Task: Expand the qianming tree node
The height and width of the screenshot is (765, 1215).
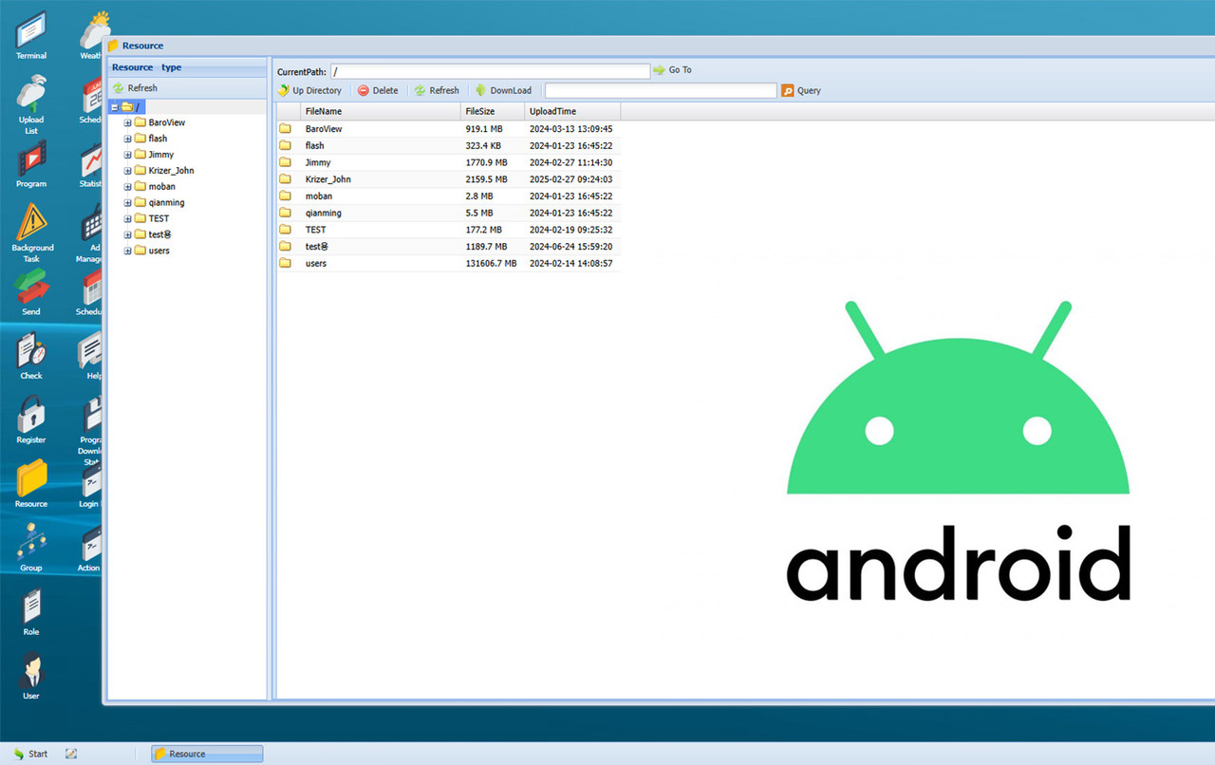Action: (128, 203)
